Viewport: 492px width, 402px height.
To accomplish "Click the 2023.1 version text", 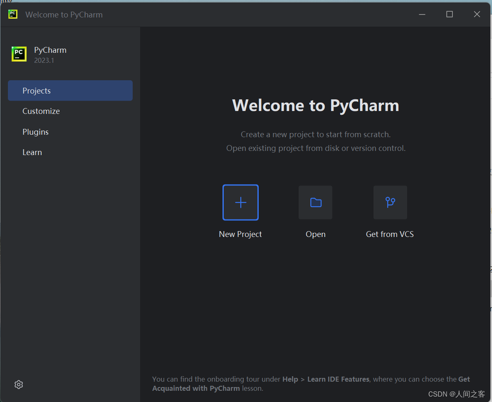I will [x=44, y=61].
